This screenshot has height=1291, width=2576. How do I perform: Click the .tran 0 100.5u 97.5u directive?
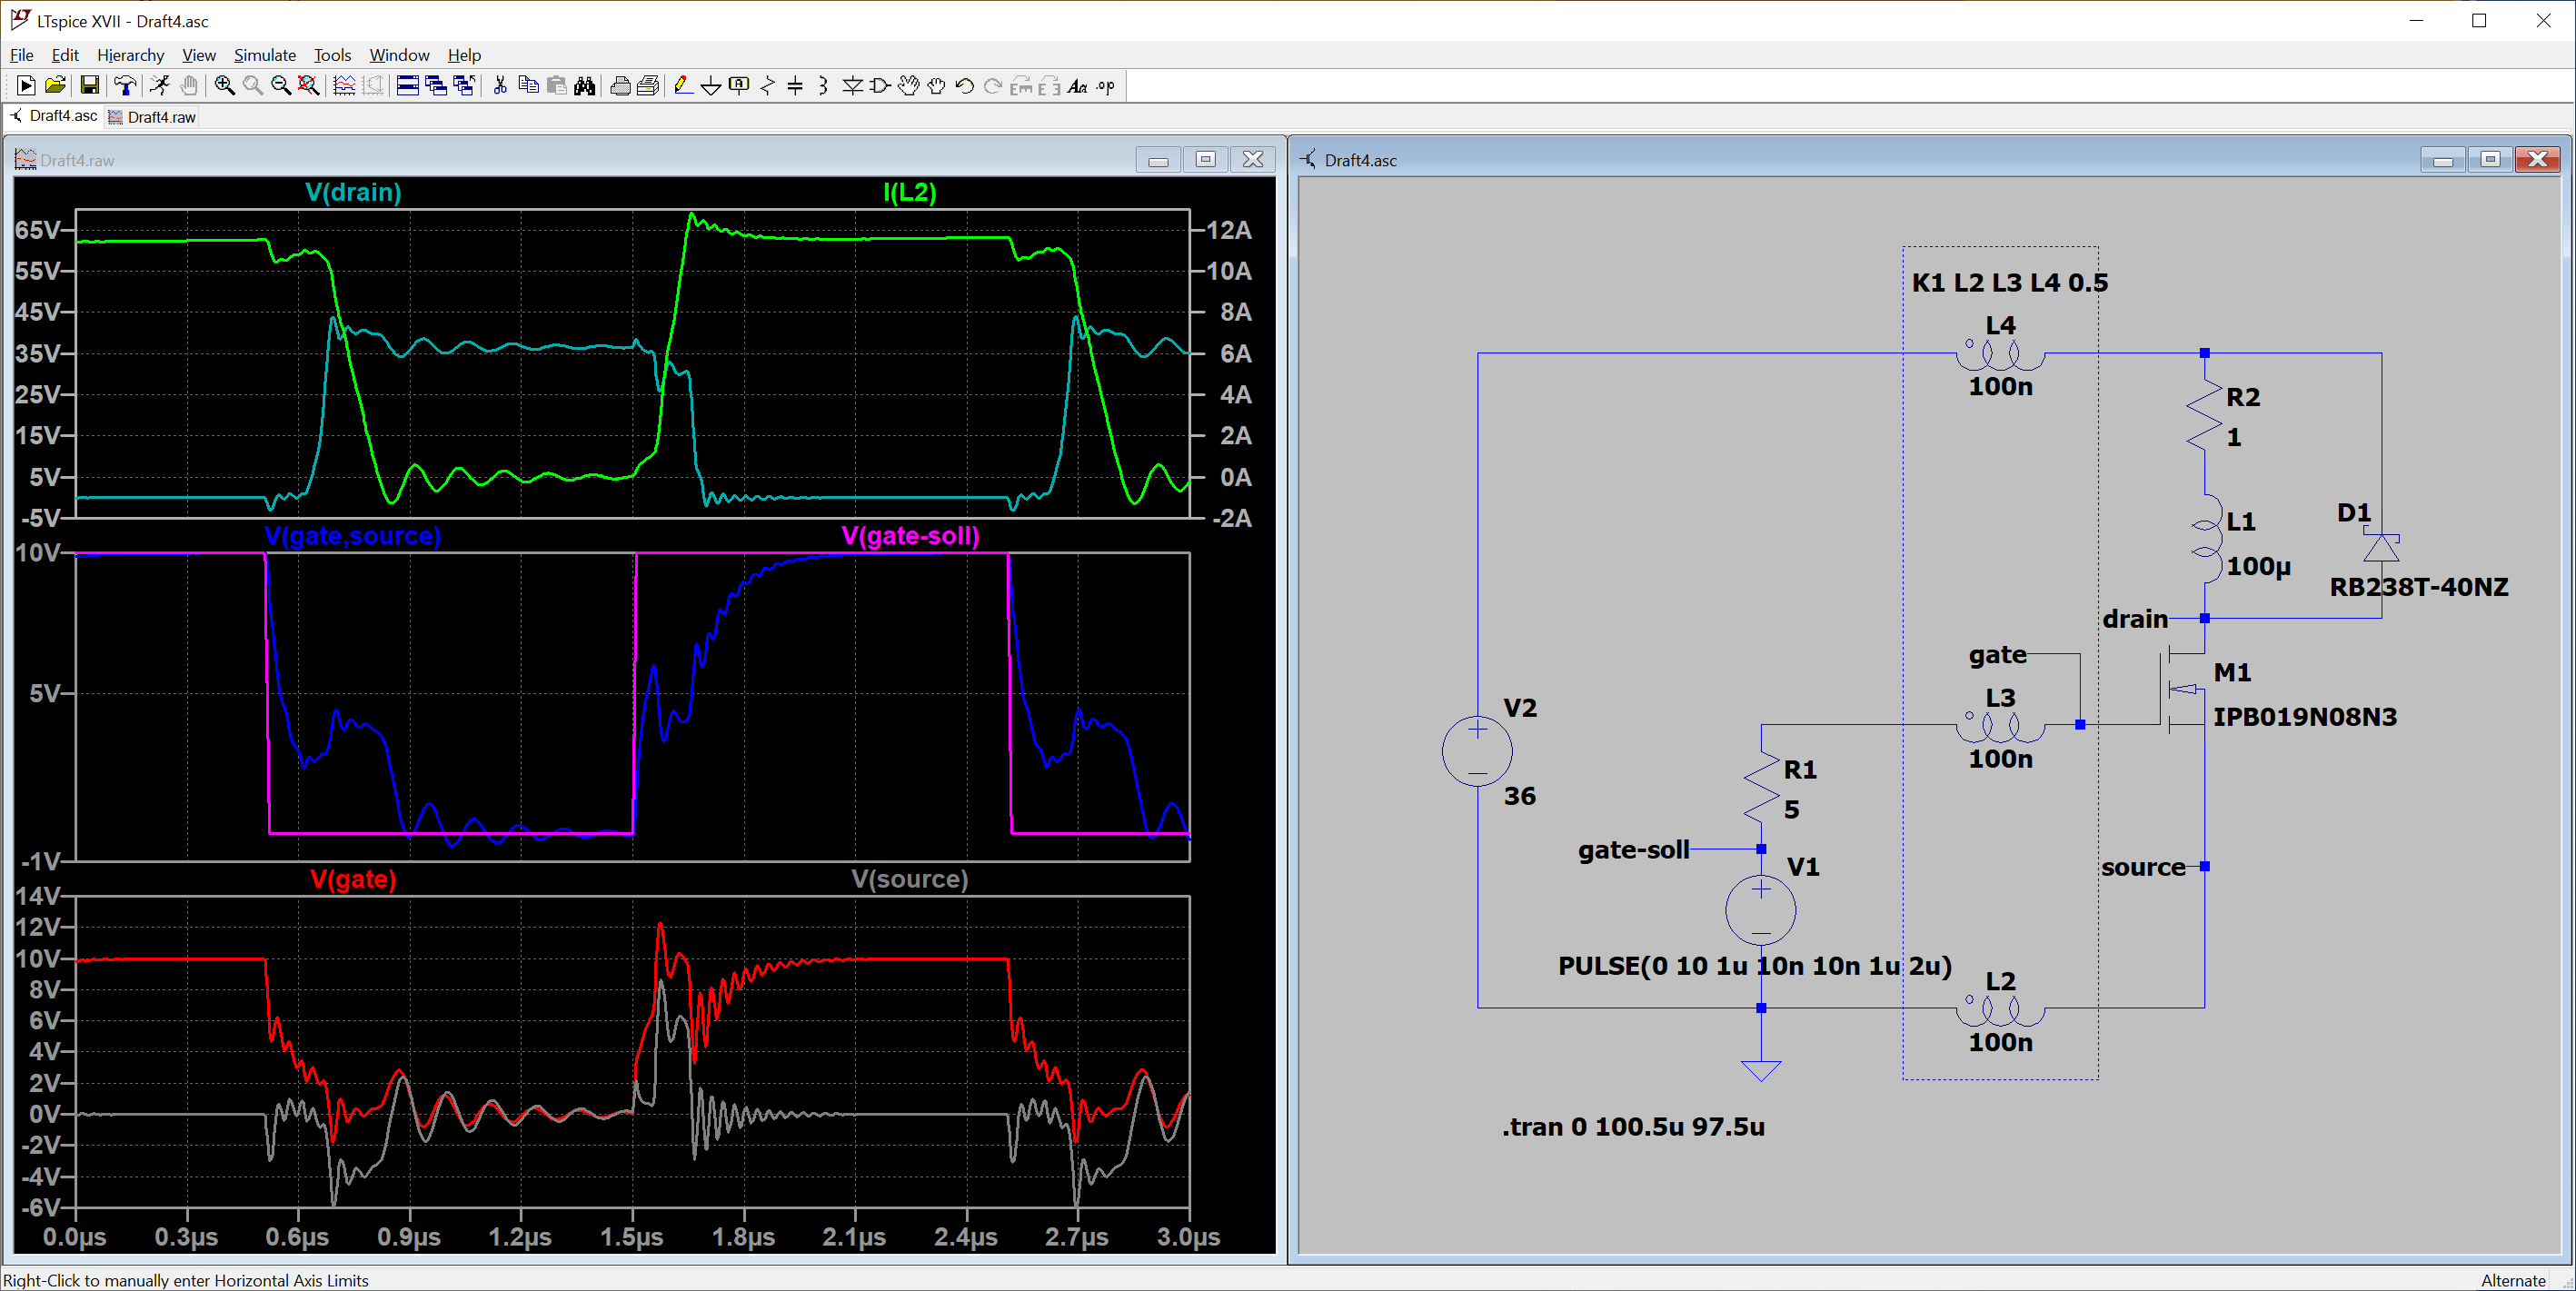(x=1632, y=1127)
